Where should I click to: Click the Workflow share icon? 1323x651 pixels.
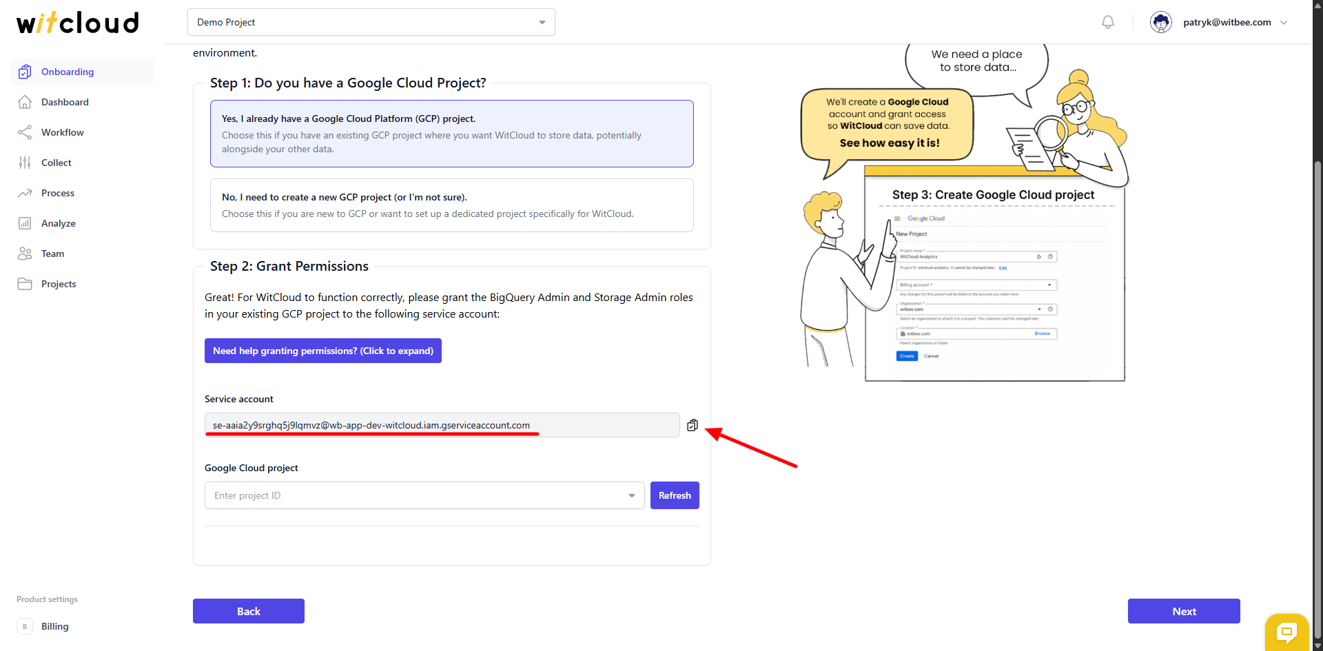tap(25, 132)
